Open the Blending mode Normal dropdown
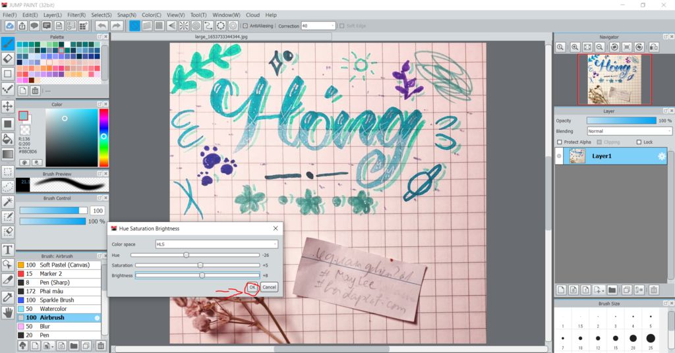The image size is (675, 353). (629, 131)
